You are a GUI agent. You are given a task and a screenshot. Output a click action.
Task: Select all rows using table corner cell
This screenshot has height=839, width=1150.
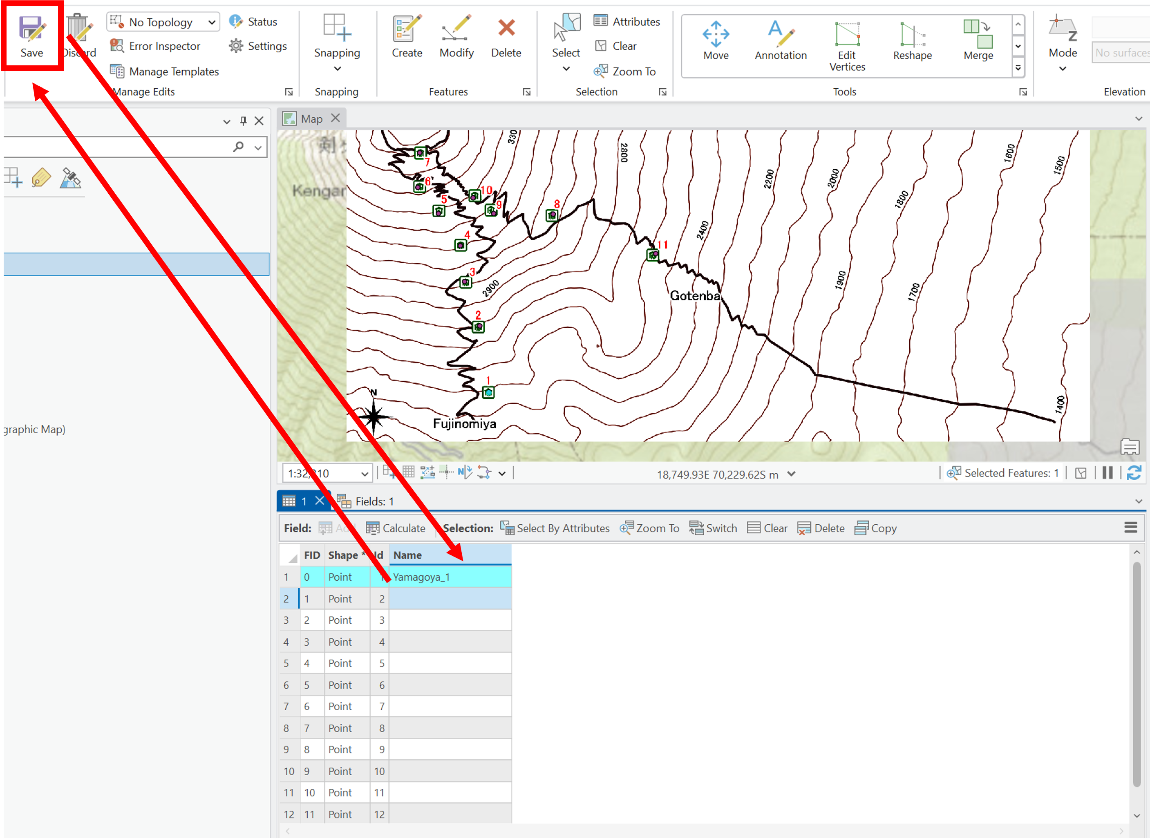tap(290, 555)
